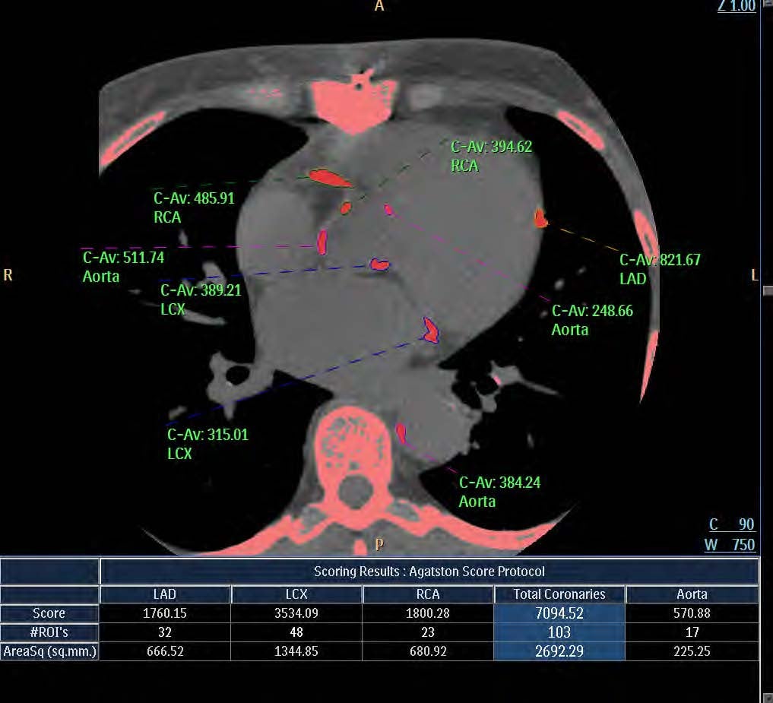Select the LAD calcification ROI marker
Viewport: 773px width, 703px height.
pos(540,219)
